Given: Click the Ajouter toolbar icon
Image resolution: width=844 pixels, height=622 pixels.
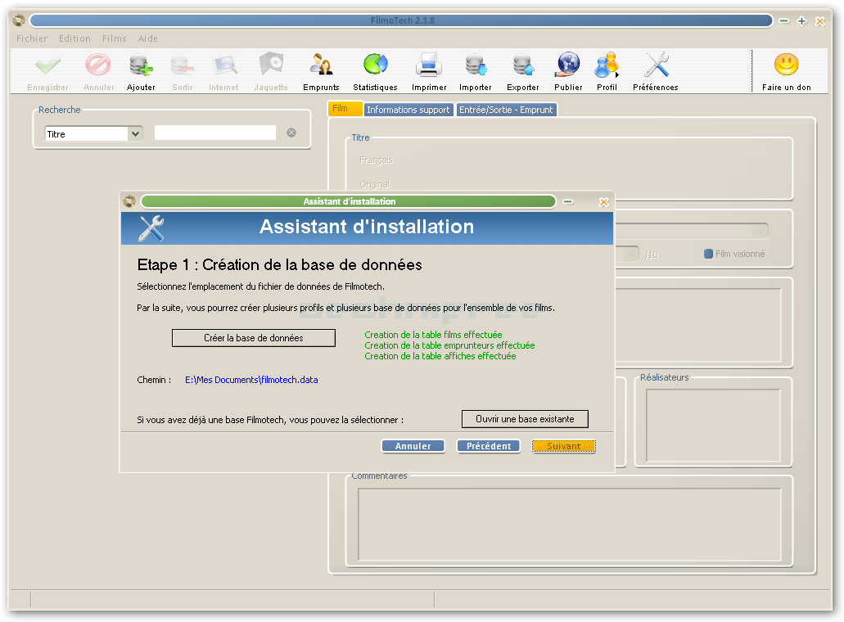Looking at the screenshot, I should pos(141,65).
